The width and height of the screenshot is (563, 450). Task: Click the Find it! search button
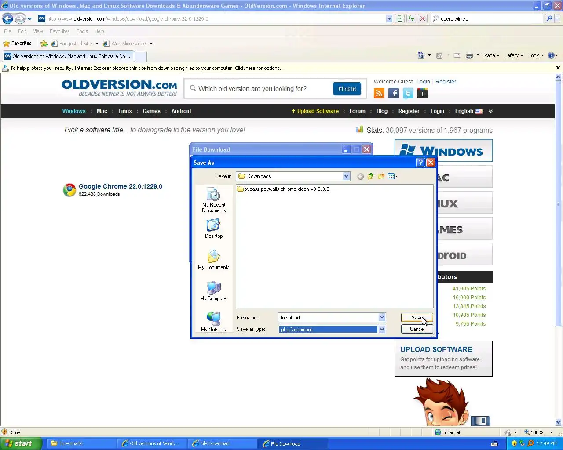(x=347, y=89)
